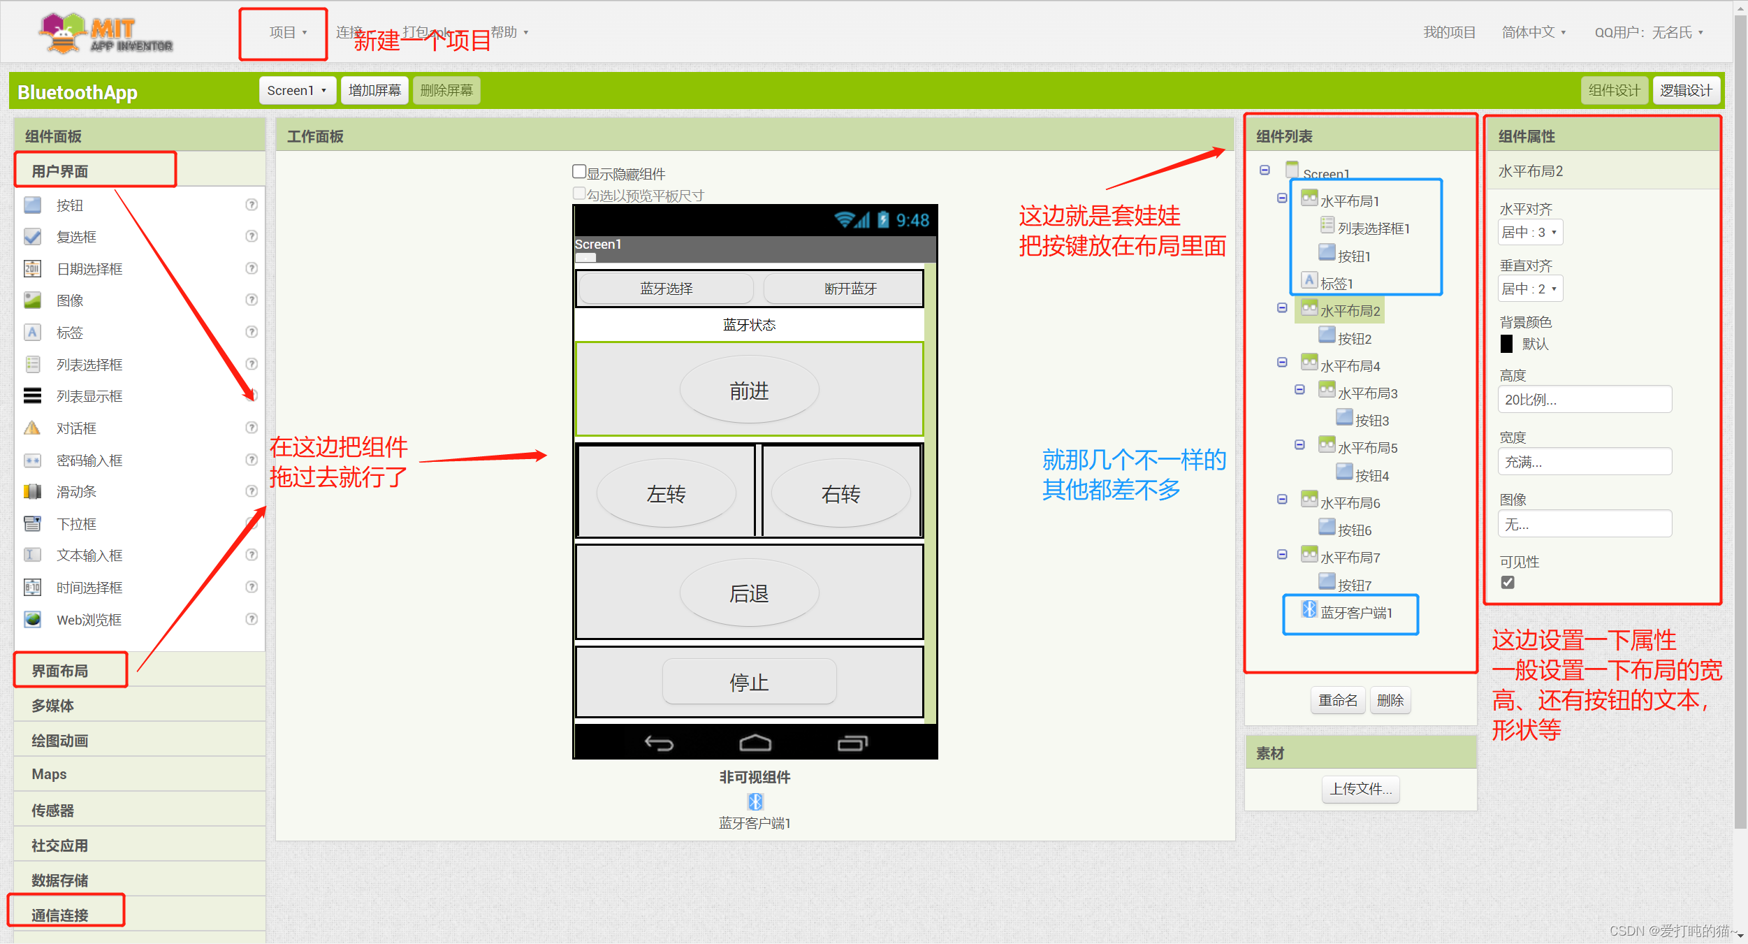Click the Bluetooth client icon below the phone preview
Screen dimensions: 1748x944
(x=755, y=801)
